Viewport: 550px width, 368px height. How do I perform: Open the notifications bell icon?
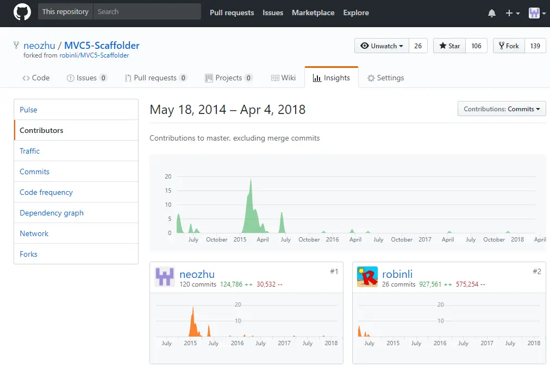click(492, 14)
